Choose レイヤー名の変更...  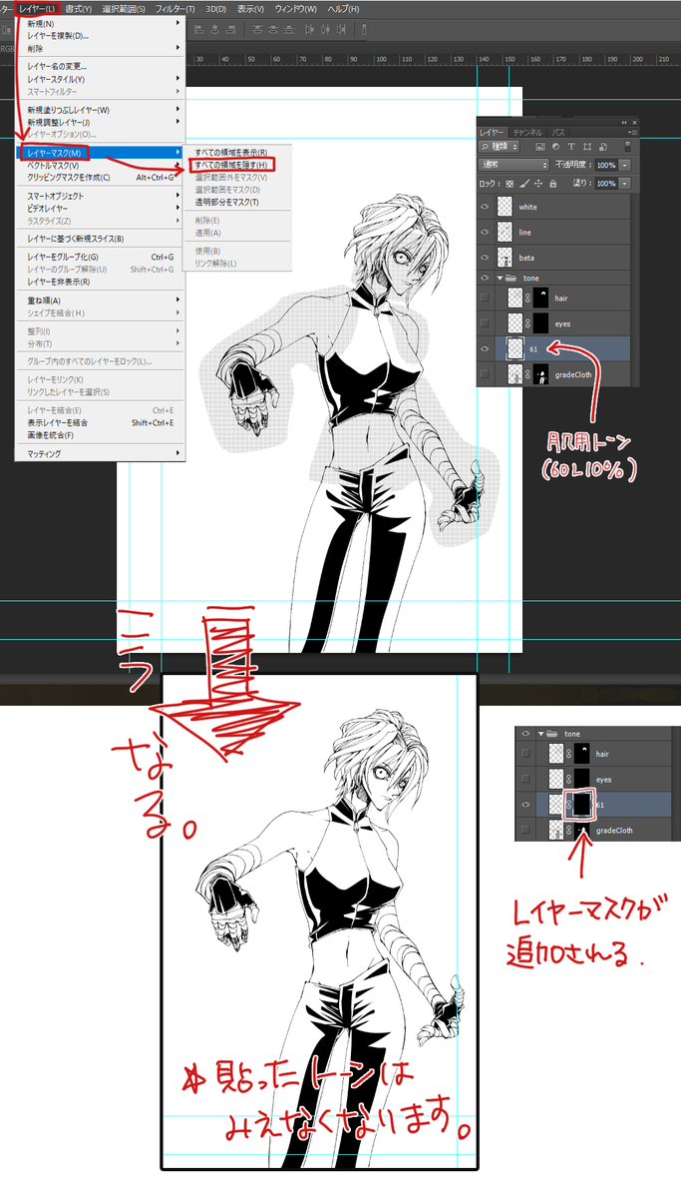57,66
